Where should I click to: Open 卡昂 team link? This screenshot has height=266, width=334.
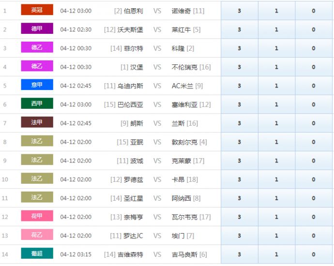point(178,179)
